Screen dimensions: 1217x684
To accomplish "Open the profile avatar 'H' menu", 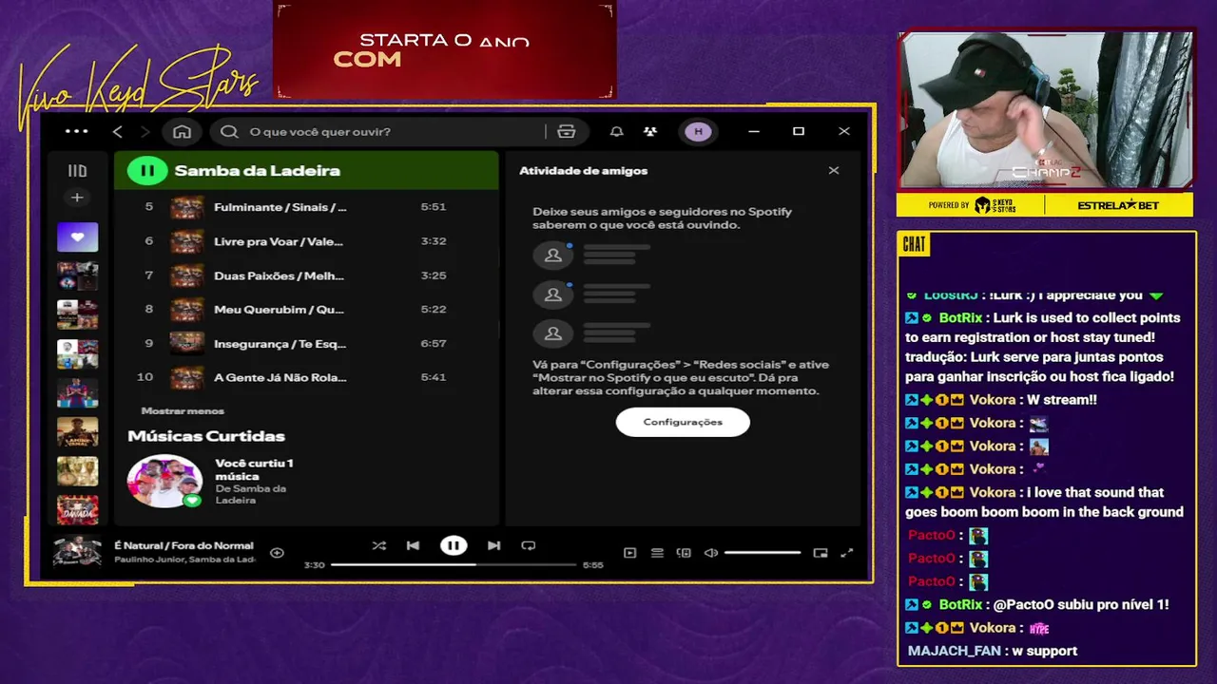I will tap(699, 131).
